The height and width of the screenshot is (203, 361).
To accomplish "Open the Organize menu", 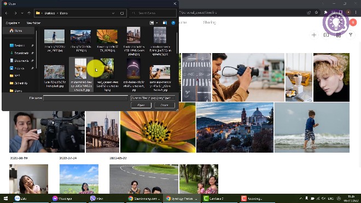I will coord(13,23).
